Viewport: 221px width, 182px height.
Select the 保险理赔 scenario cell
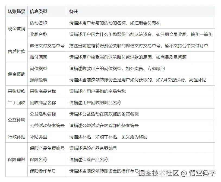pyautogui.click(x=16, y=159)
